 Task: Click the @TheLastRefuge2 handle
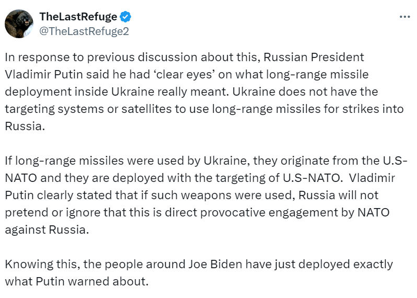pos(84,31)
